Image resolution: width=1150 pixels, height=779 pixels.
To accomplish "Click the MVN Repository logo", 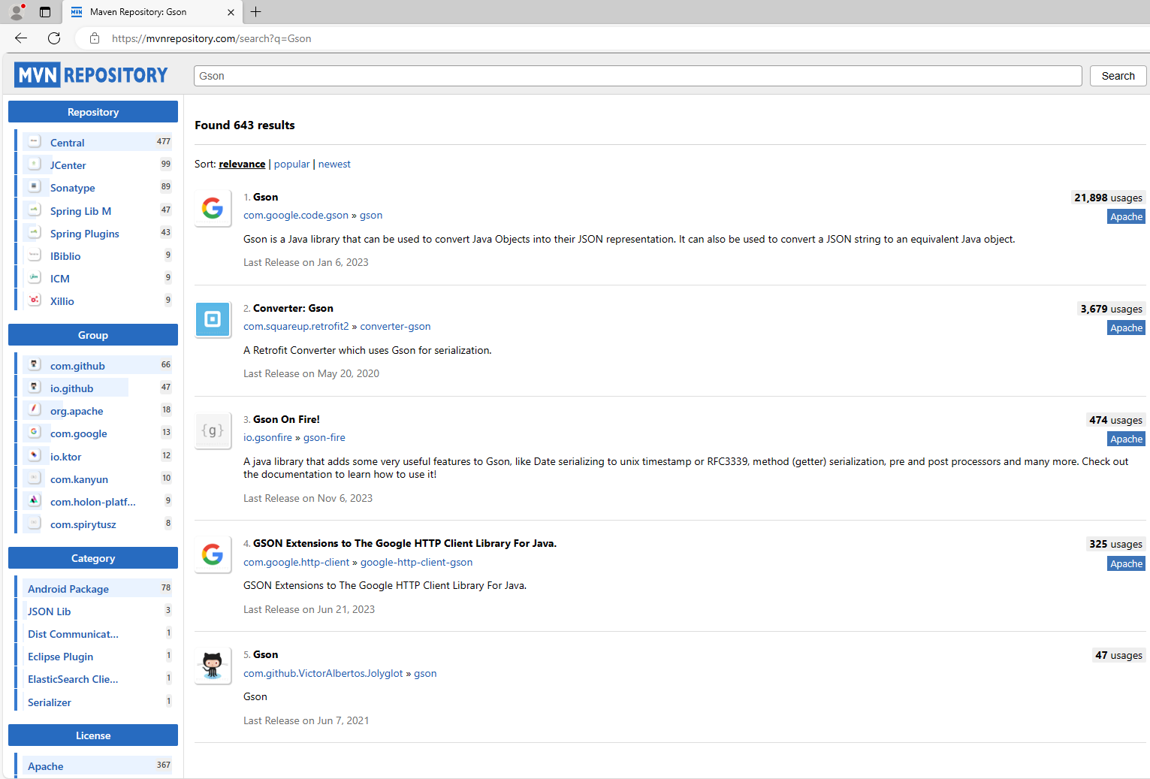I will click(91, 75).
